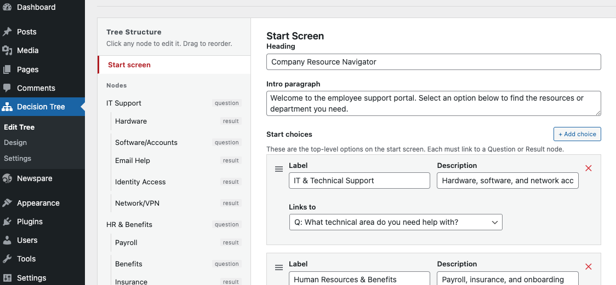Click the Pages icon in sidebar
This screenshot has width=616, height=285.
pyautogui.click(x=7, y=69)
